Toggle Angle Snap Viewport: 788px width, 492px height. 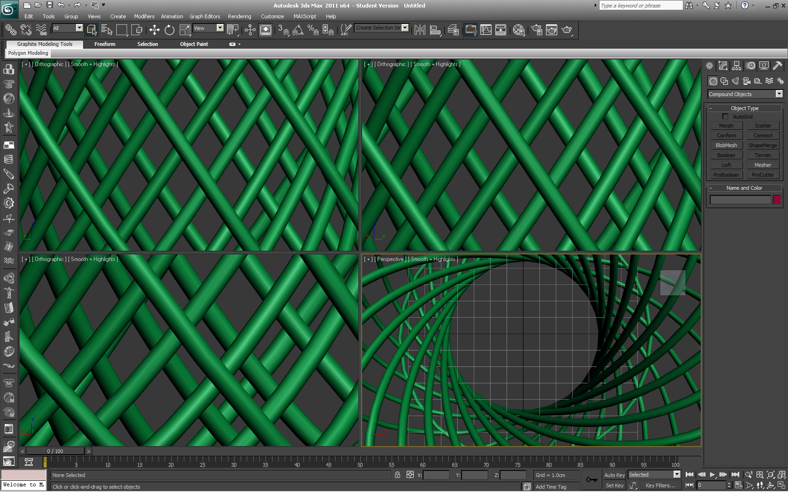(x=298, y=30)
